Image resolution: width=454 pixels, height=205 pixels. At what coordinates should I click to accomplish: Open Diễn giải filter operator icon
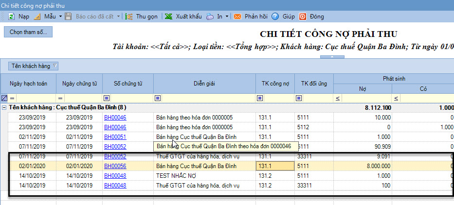(x=158, y=98)
